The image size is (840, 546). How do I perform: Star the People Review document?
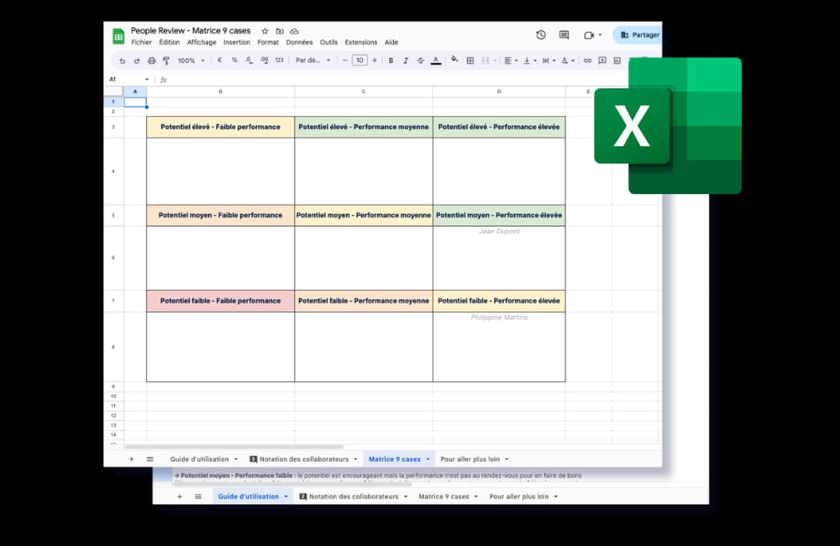coord(265,31)
